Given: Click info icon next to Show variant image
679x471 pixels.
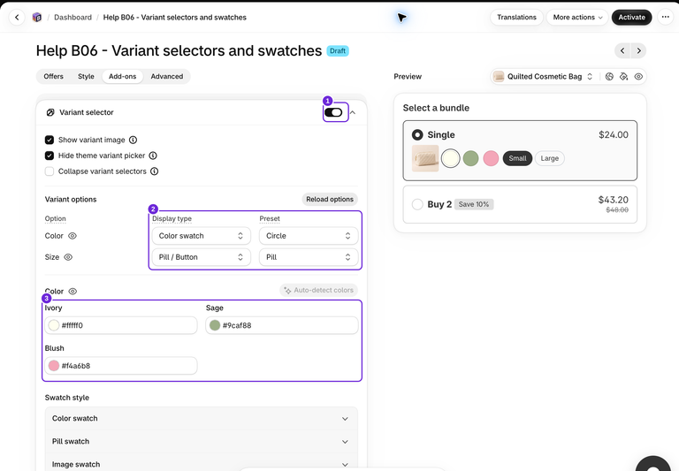Looking at the screenshot, I should coord(133,140).
